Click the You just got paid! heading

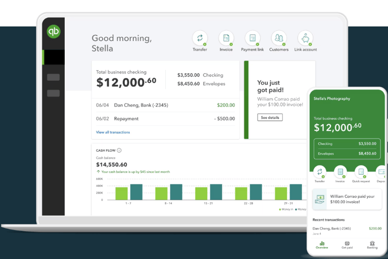pyautogui.click(x=270, y=86)
